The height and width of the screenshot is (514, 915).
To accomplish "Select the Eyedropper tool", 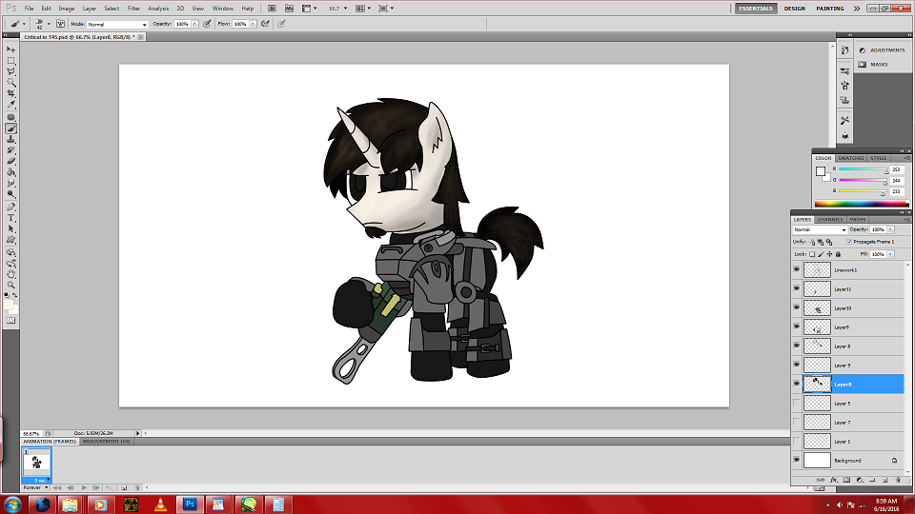I will tap(11, 105).
